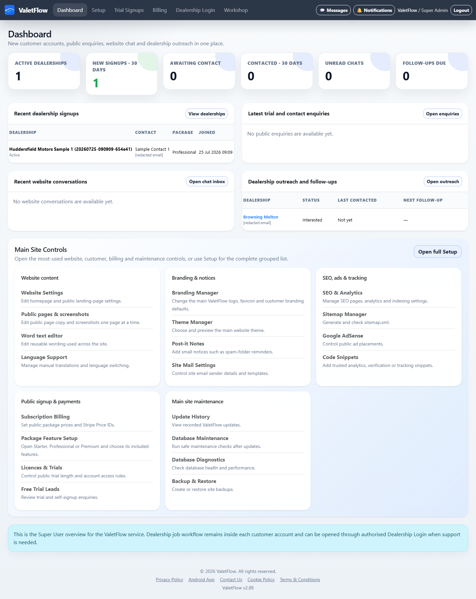Open the Billing nav item
Image resolution: width=476 pixels, height=599 pixels.
coord(160,10)
